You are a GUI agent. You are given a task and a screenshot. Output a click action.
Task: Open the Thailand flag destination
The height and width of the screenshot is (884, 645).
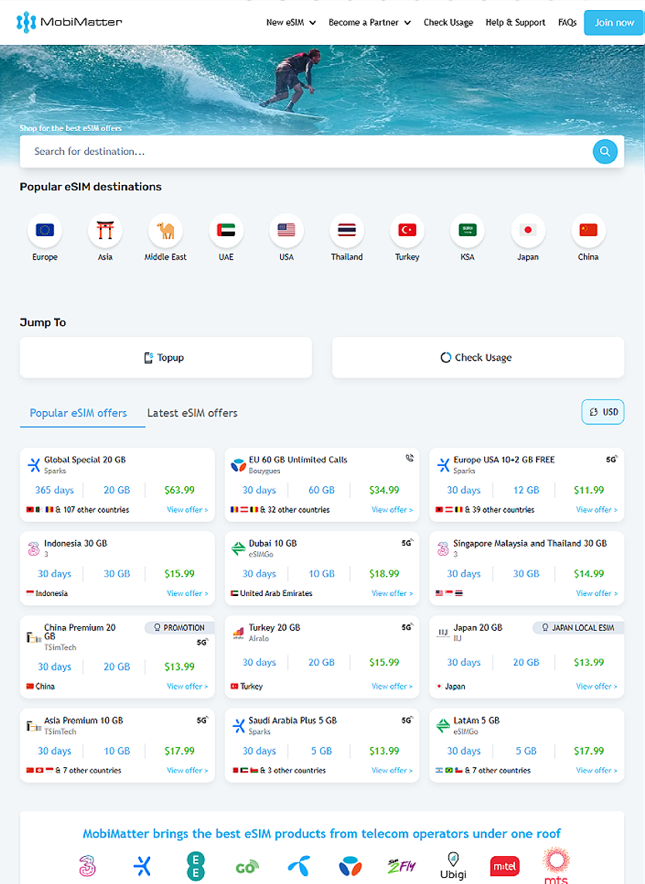346,230
